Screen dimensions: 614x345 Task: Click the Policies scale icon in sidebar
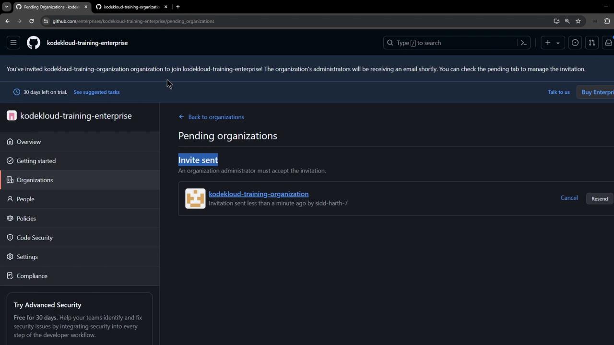click(x=10, y=218)
